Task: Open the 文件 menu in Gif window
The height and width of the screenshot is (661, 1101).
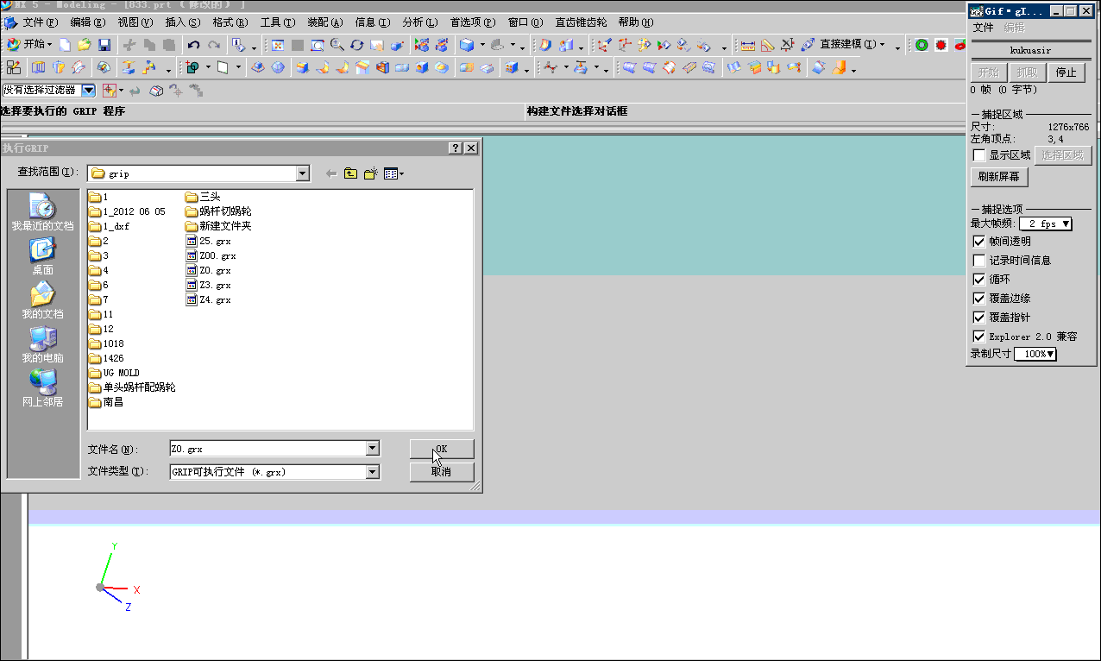Action: 984,28
